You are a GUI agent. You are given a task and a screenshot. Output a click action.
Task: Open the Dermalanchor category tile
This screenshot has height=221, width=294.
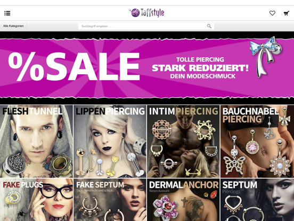click(183, 200)
